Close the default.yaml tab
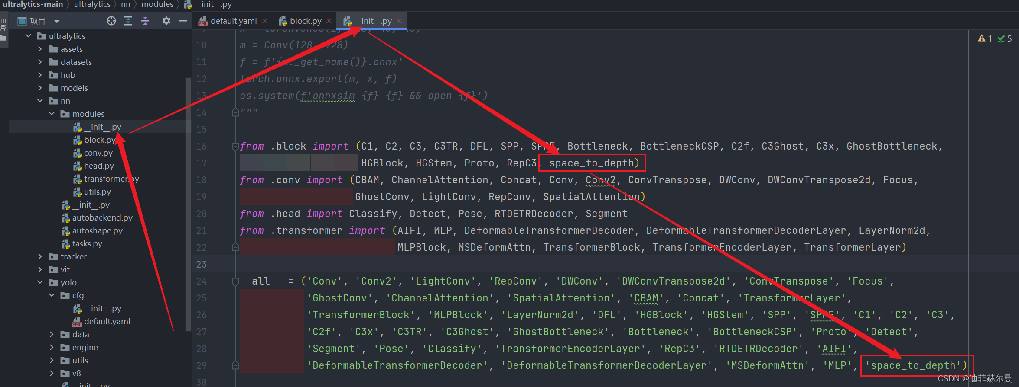This screenshot has width=1019, height=387. [265, 21]
